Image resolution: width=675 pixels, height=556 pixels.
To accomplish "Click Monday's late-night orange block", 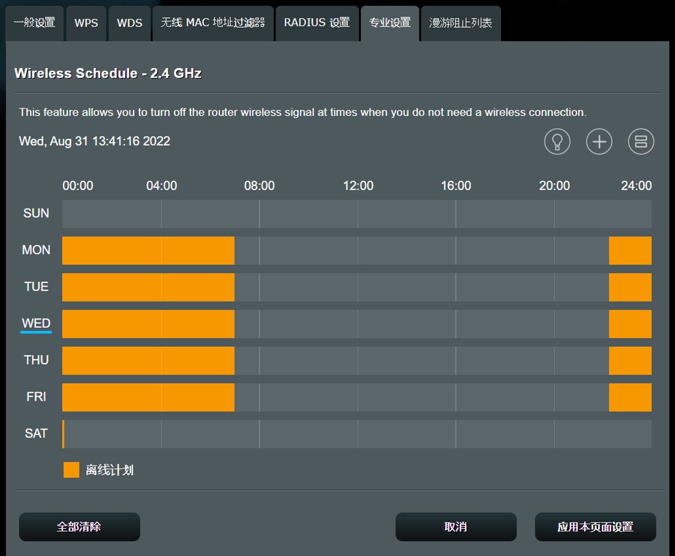I will 630,251.
